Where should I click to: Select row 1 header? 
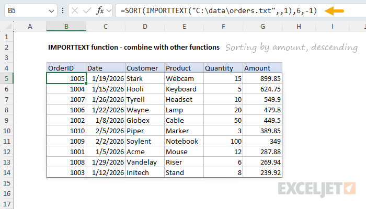pyautogui.click(x=6, y=37)
